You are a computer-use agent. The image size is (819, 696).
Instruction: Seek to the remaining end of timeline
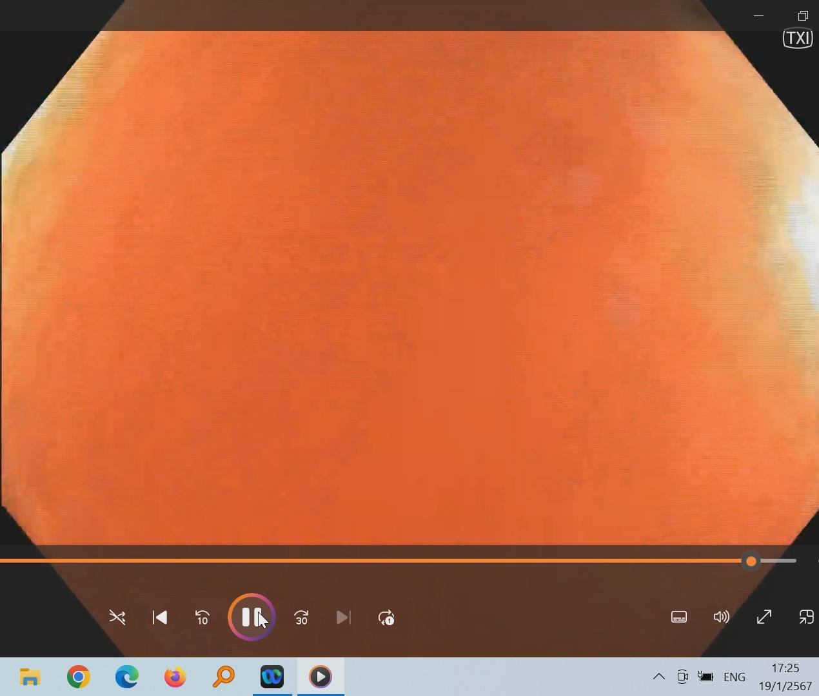tap(777, 561)
